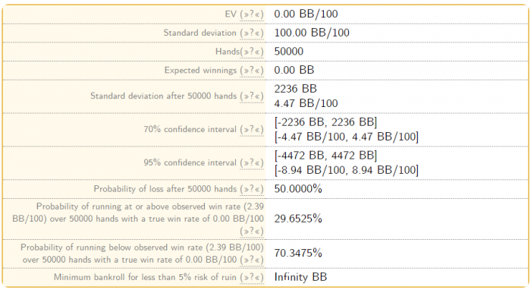Image resolution: width=531 pixels, height=290 pixels.
Task: Click the 50.0000% loss probability value
Action: coord(298,189)
